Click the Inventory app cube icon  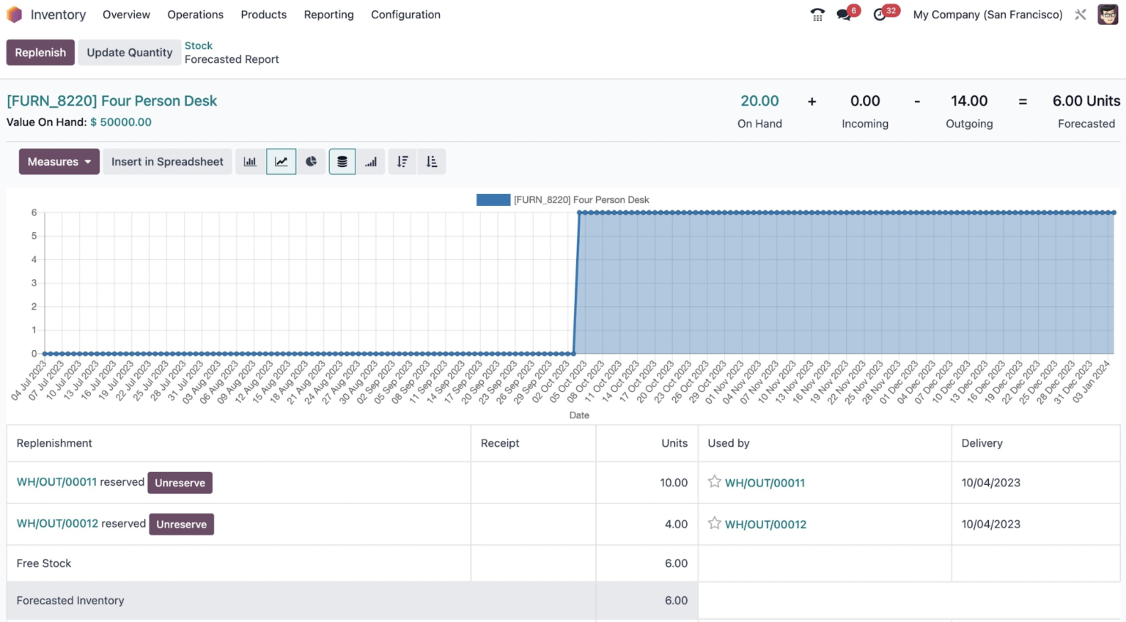click(14, 14)
